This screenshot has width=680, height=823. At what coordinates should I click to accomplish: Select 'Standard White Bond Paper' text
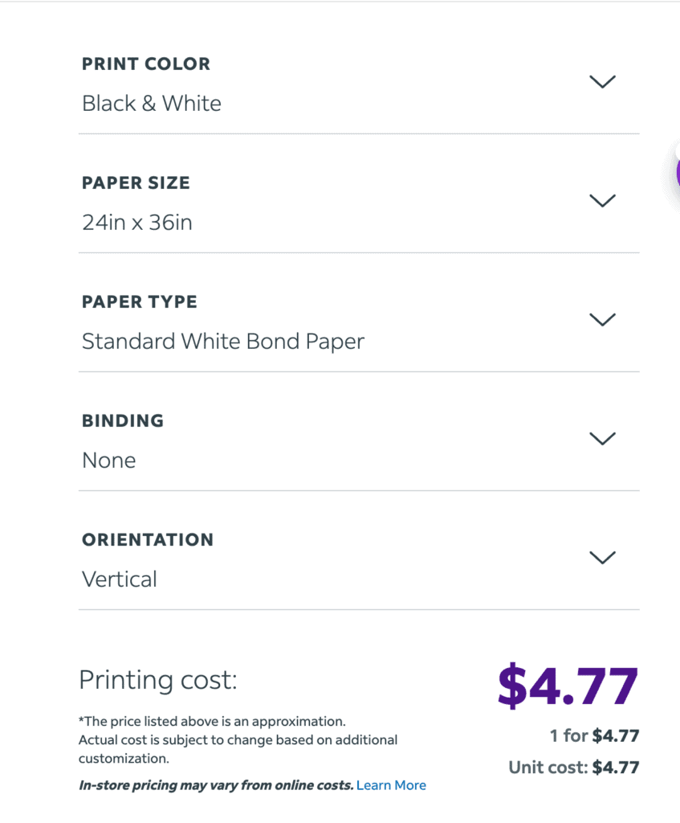[x=222, y=341]
